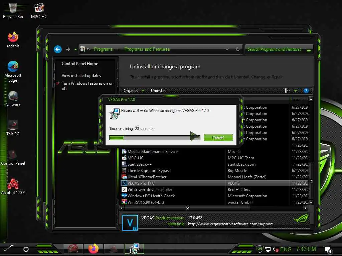Click the WinRAR program icon
This screenshot has height=256, width=342.
pyautogui.click(x=124, y=202)
